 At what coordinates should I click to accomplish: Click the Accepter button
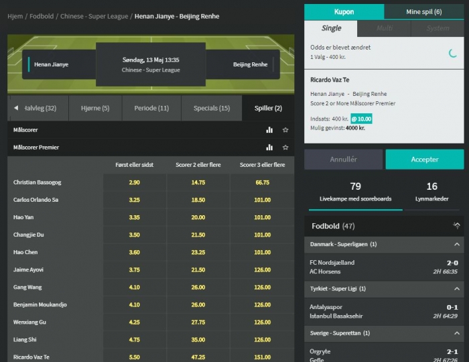pyautogui.click(x=425, y=160)
